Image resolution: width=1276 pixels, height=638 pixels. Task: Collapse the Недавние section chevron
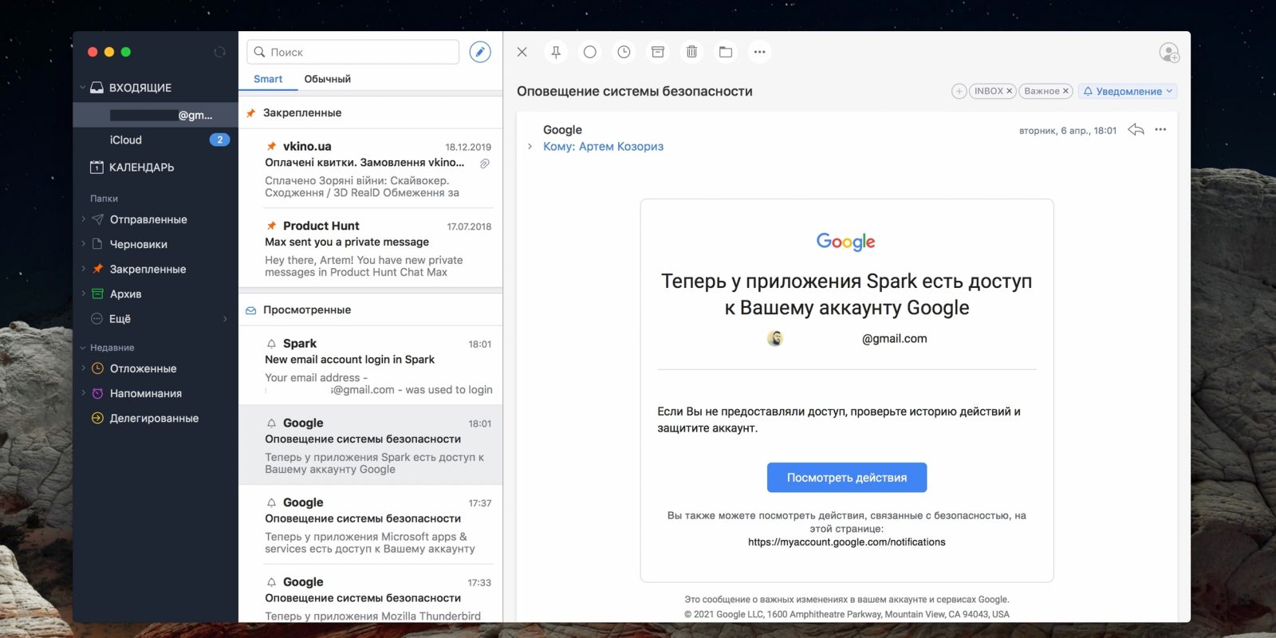click(83, 348)
